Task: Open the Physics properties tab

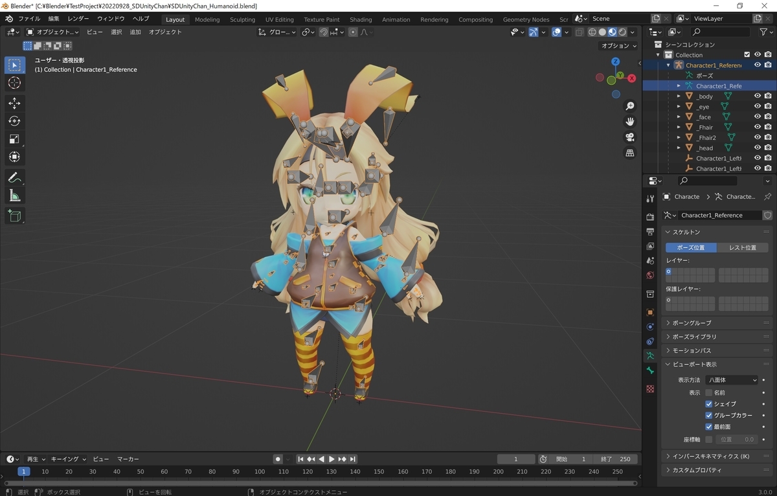Action: [650, 327]
